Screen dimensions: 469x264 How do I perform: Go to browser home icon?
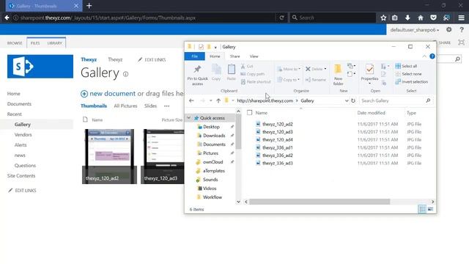(421, 18)
